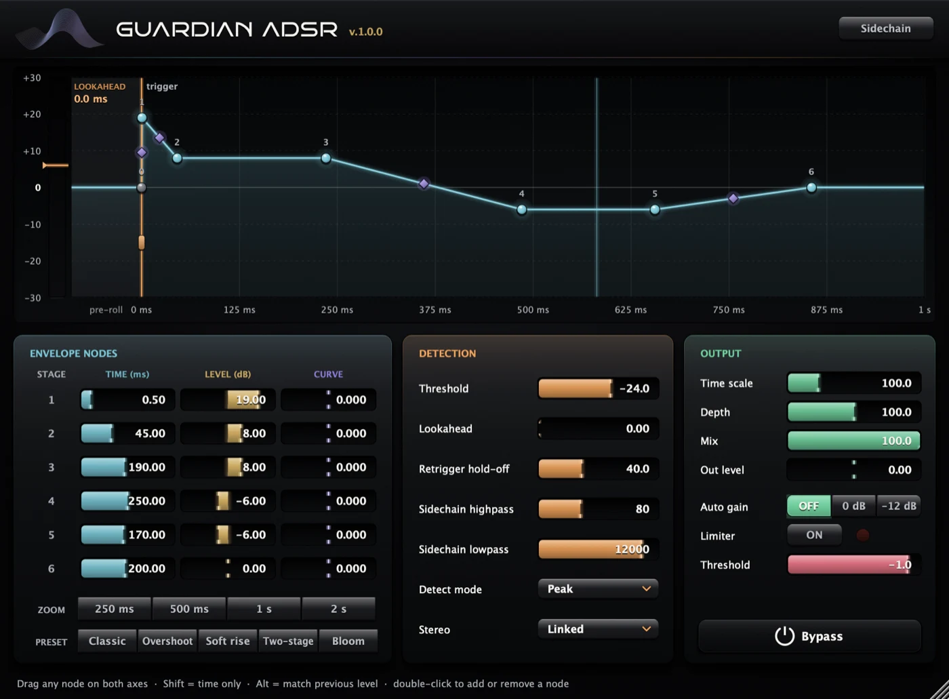This screenshot has width=949, height=699.
Task: Click envelope node 5 on the graph
Action: [x=655, y=209]
